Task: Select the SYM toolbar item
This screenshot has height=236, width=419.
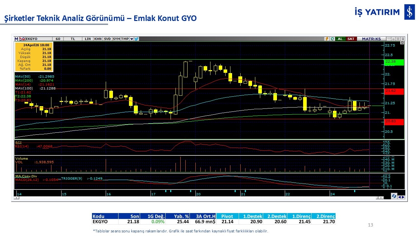Action: [x=116, y=39]
